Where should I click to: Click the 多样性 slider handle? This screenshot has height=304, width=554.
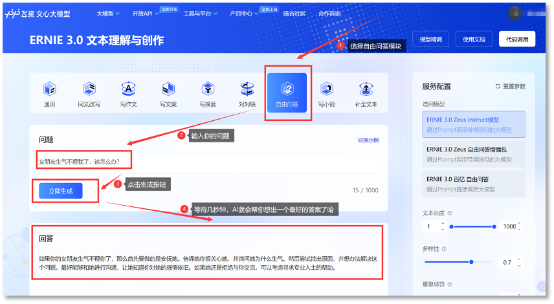tap(471, 262)
